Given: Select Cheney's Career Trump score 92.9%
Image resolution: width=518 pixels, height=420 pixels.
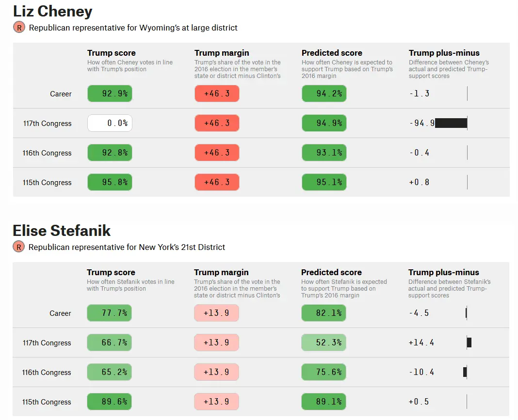Looking at the screenshot, I should [110, 93].
